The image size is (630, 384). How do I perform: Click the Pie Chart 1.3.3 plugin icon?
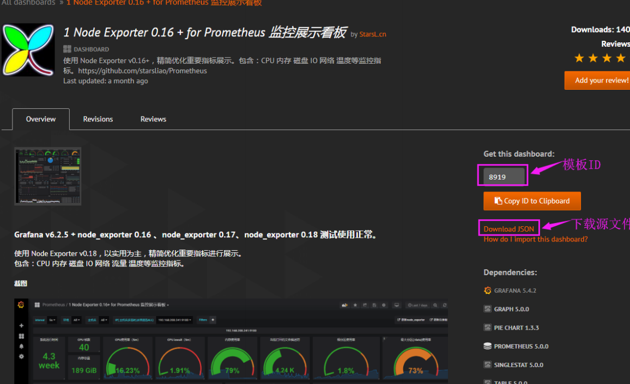[x=487, y=327]
